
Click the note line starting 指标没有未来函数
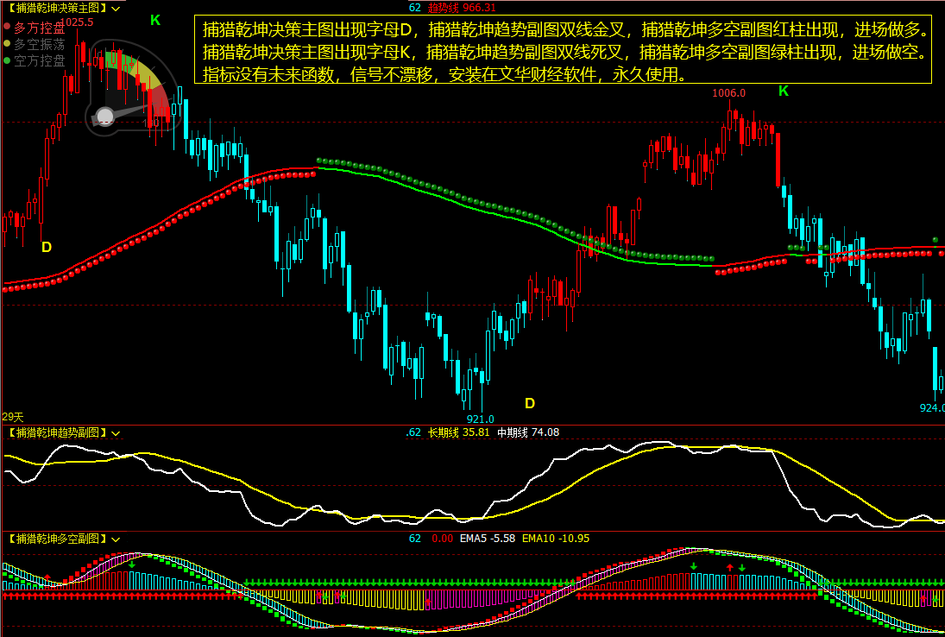(x=444, y=75)
